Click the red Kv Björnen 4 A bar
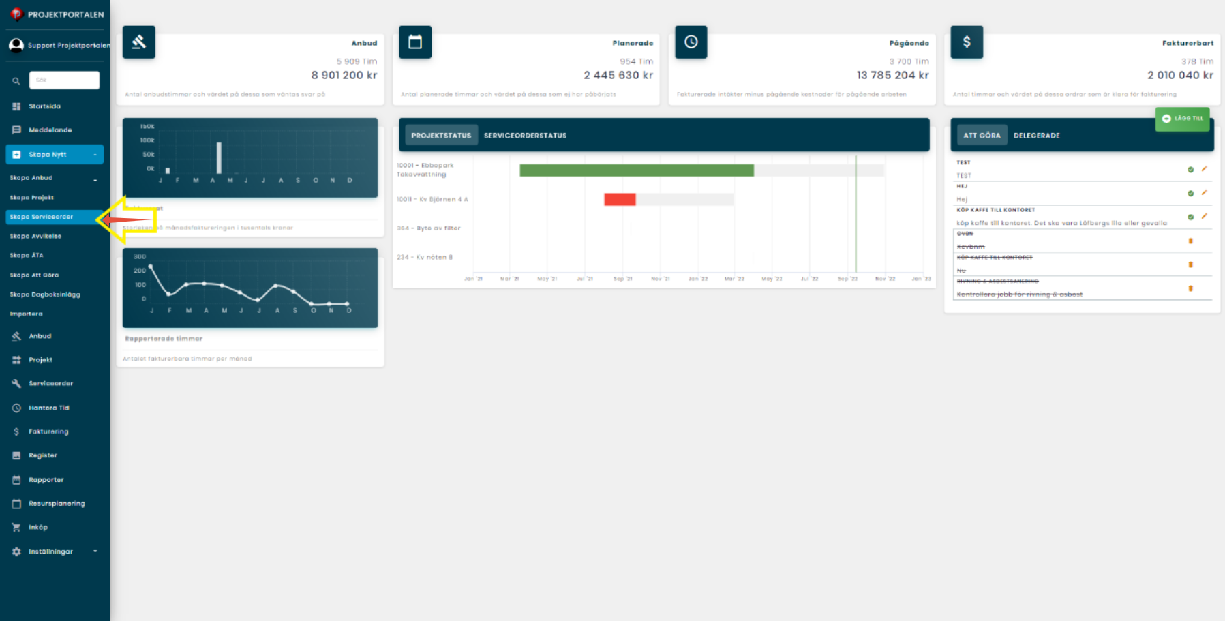The image size is (1225, 621). click(x=620, y=199)
